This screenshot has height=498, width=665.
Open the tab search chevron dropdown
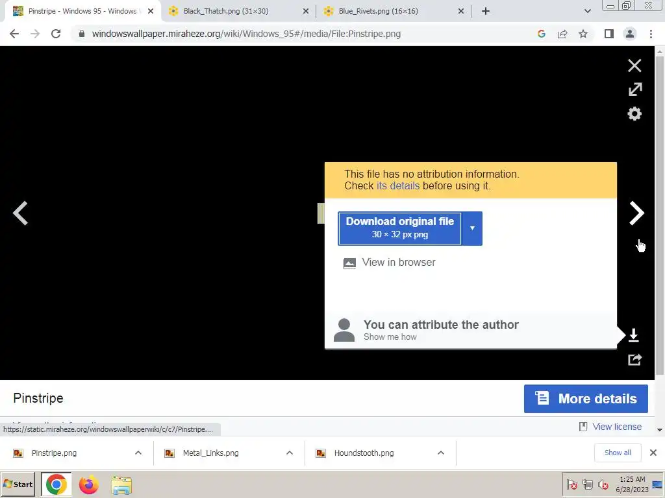click(587, 11)
